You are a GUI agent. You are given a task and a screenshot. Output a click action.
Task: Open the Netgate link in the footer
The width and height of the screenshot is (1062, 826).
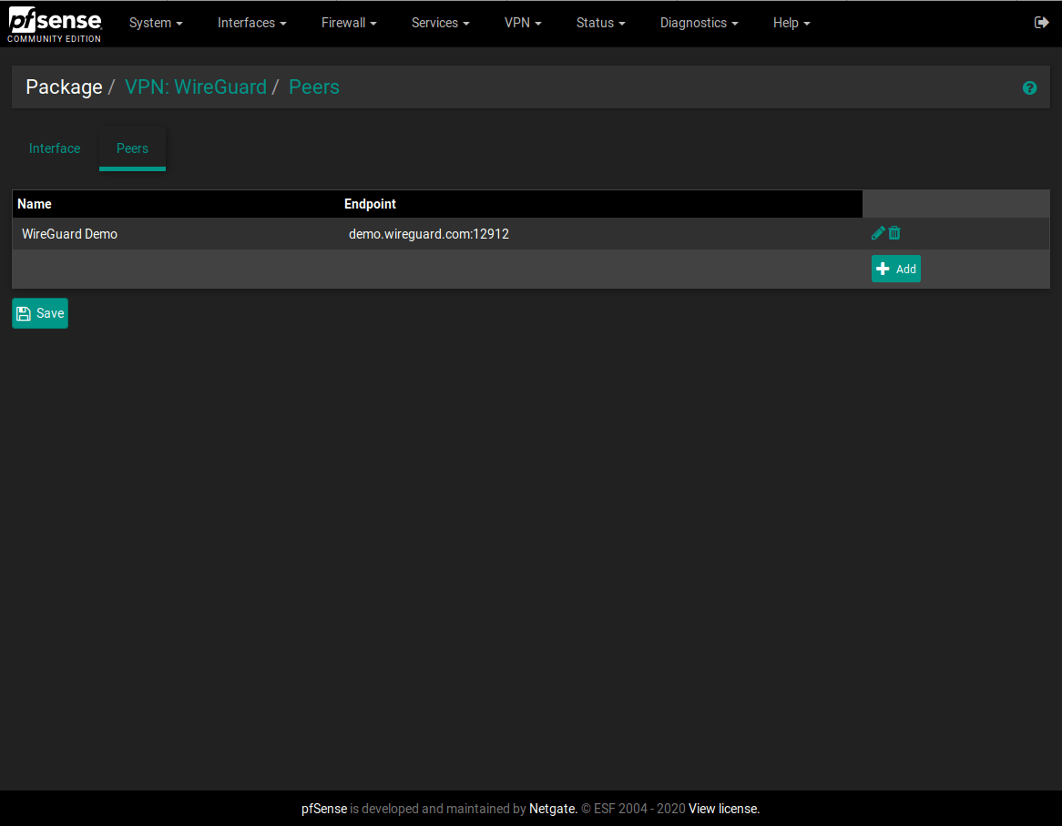point(552,809)
